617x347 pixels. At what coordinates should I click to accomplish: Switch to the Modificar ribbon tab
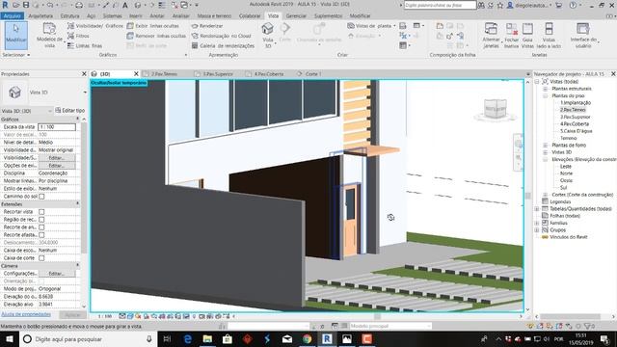point(360,15)
